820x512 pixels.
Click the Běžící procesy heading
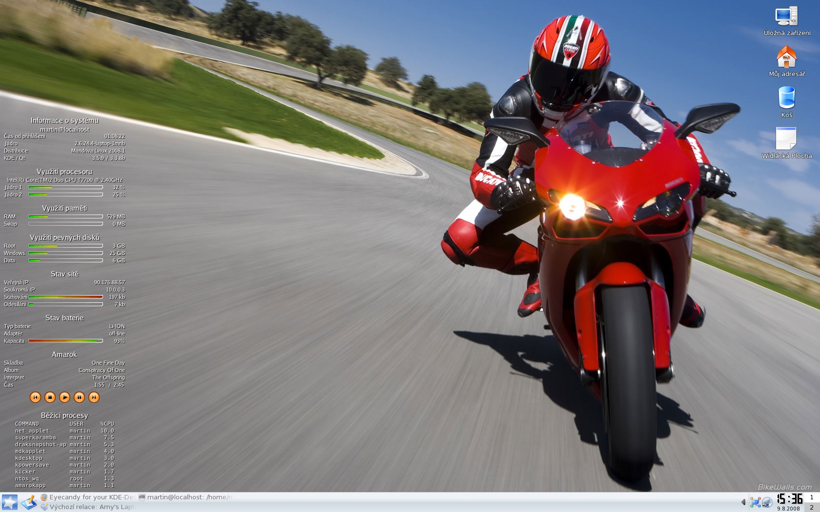[64, 415]
